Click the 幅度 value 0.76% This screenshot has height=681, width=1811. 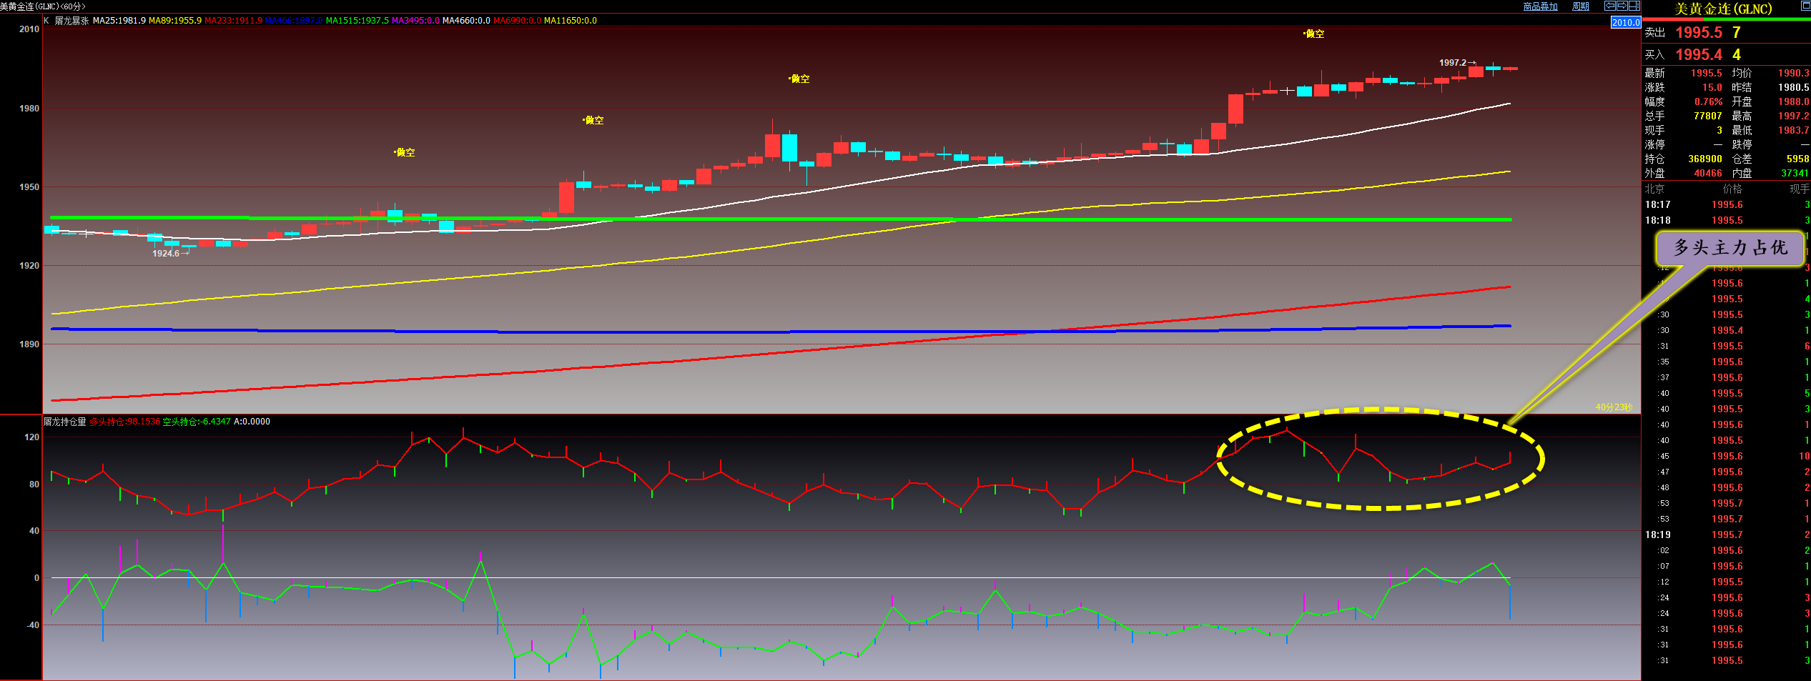(x=1708, y=101)
